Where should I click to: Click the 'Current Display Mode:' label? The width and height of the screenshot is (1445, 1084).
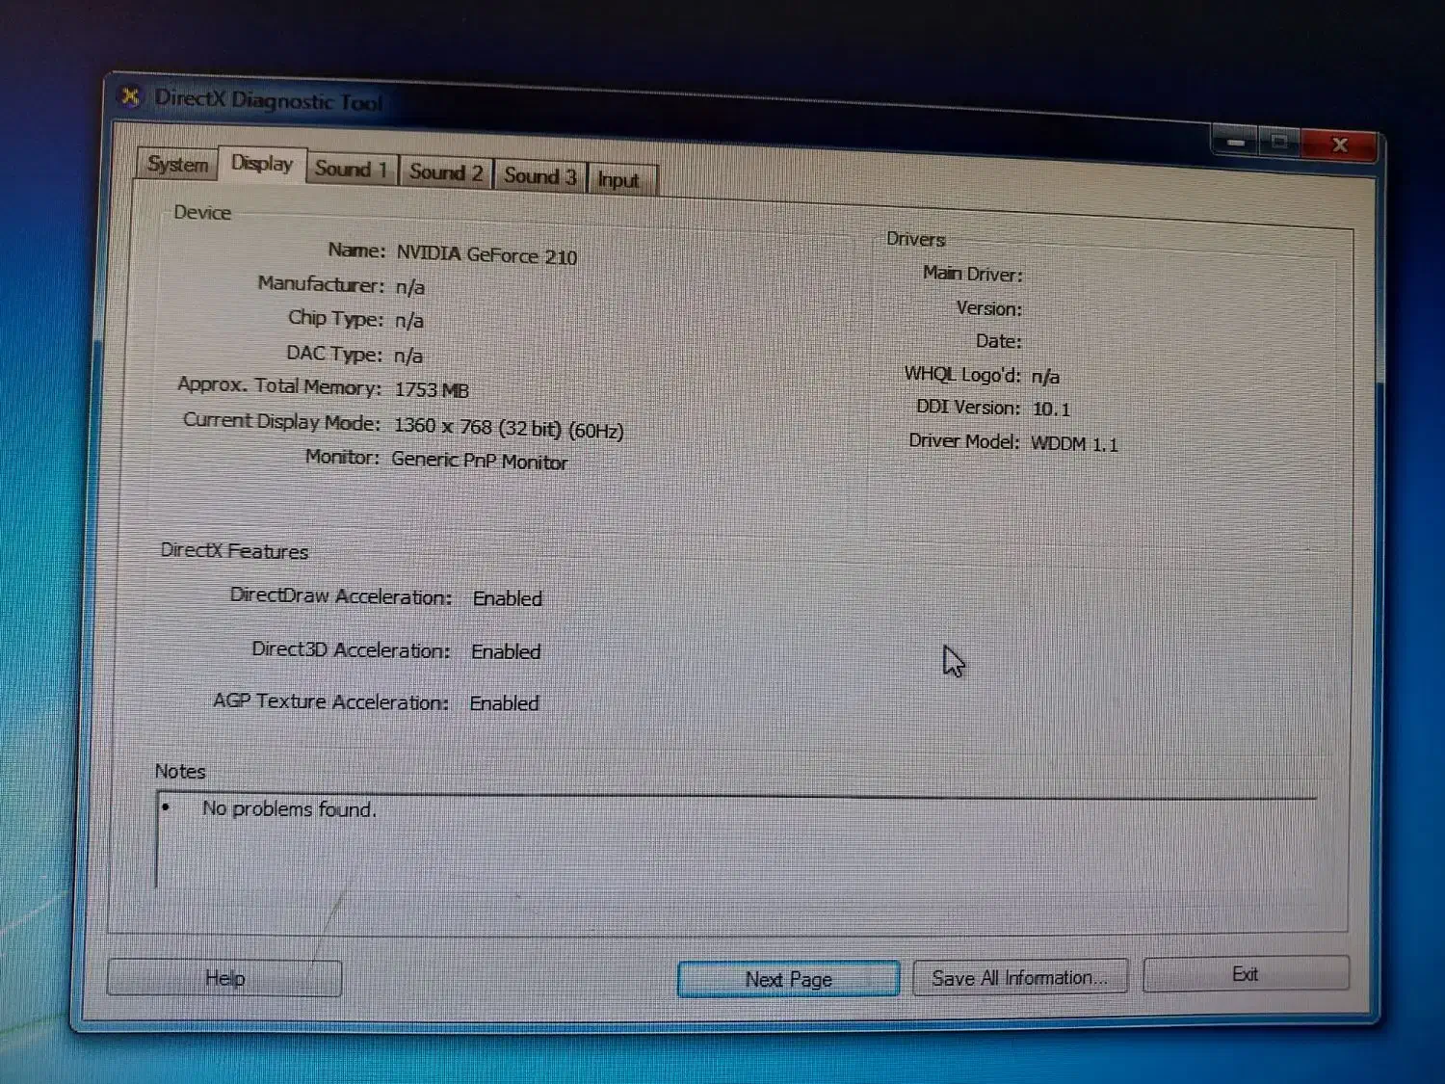pyautogui.click(x=281, y=421)
